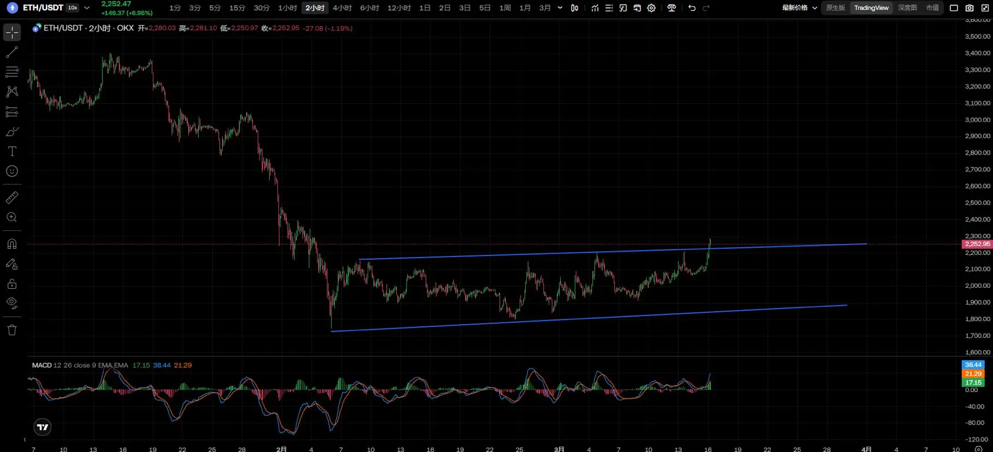Select the text annotation tool

click(x=12, y=151)
